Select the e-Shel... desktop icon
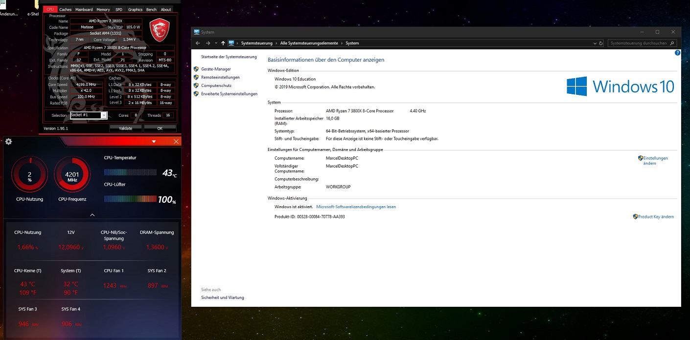Screen dimensions: 690x340 point(33,9)
